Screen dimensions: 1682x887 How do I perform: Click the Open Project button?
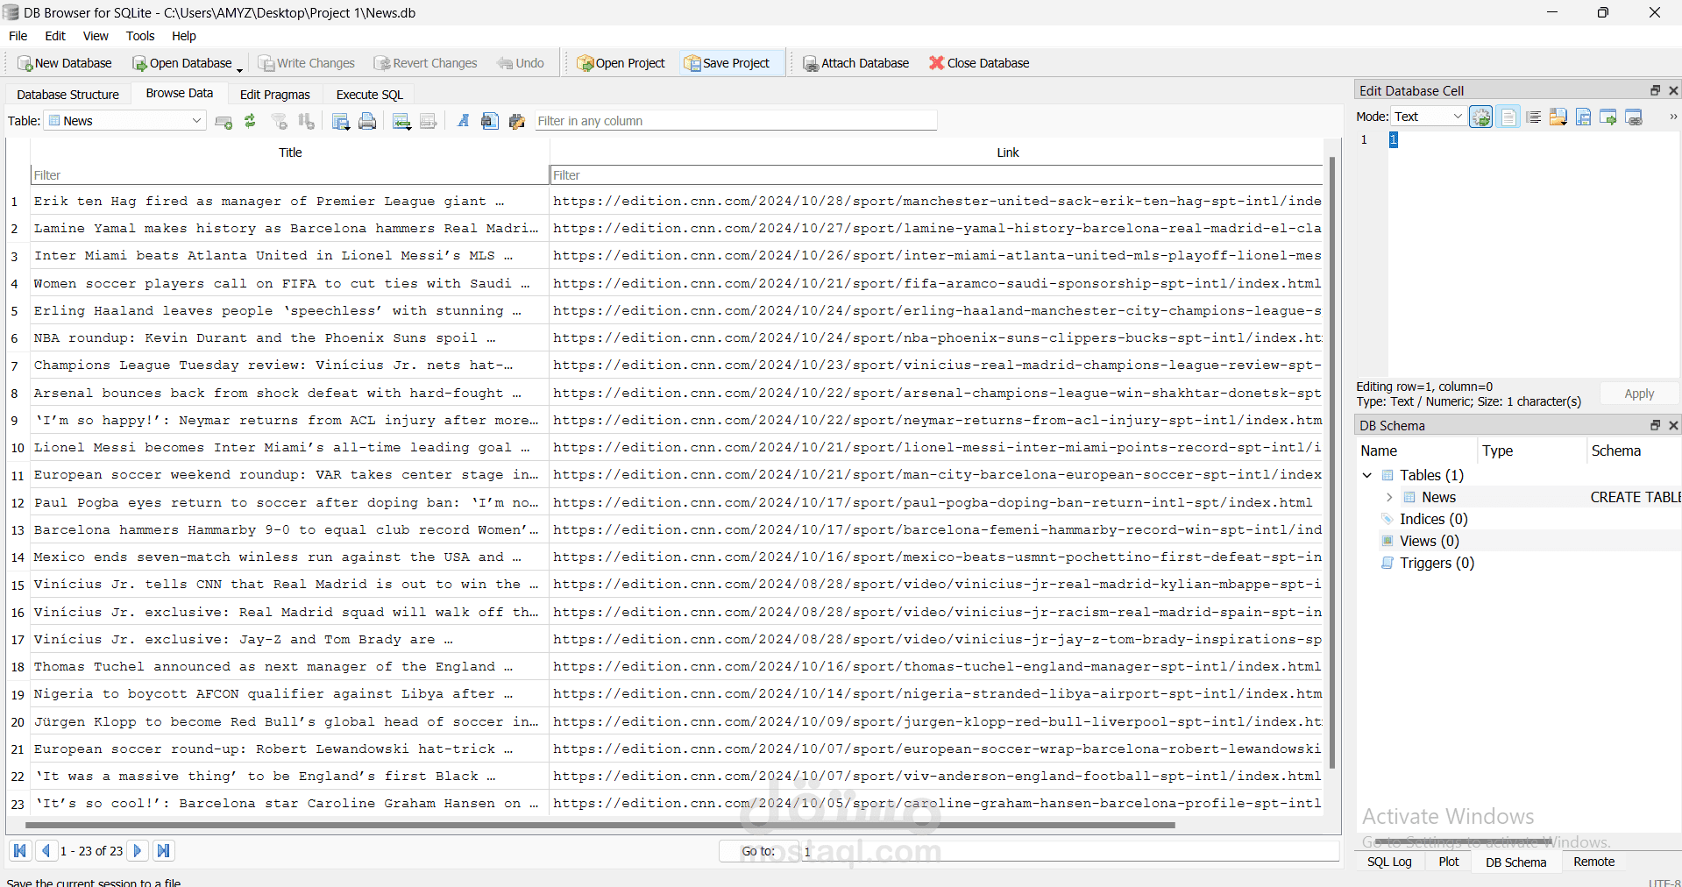(621, 63)
